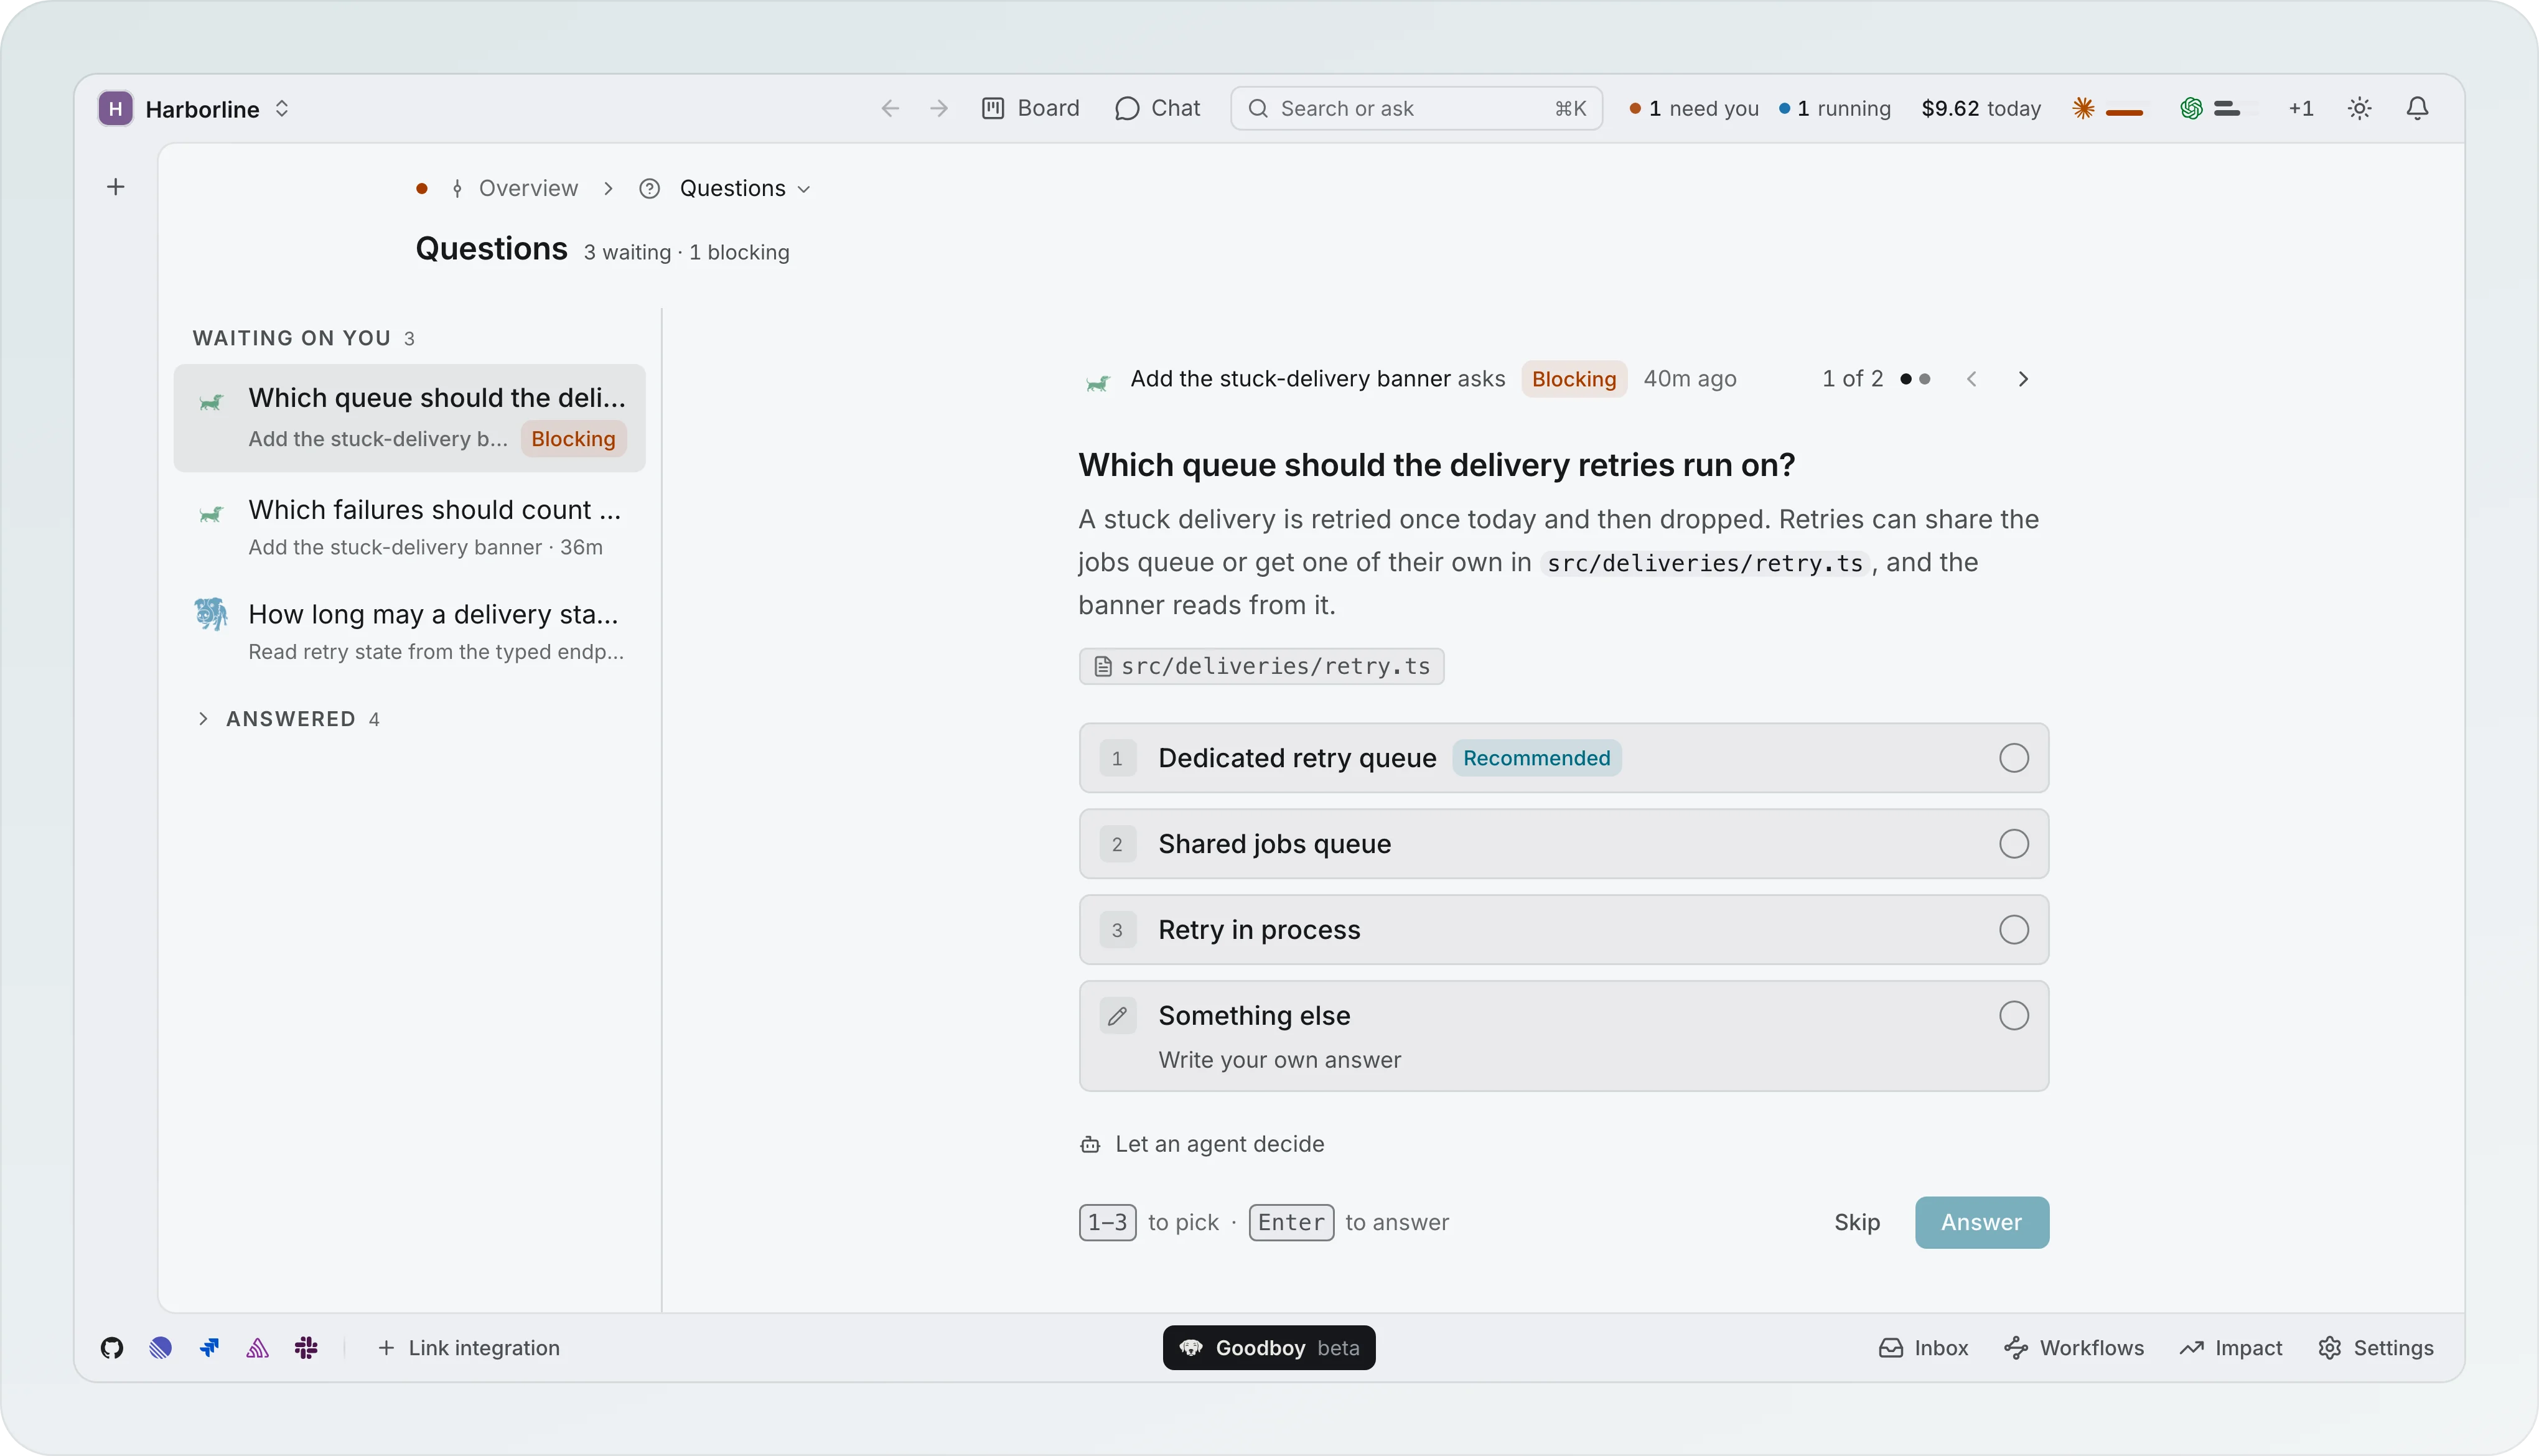Open the Board view
The height and width of the screenshot is (1456, 2539).
click(x=1030, y=108)
